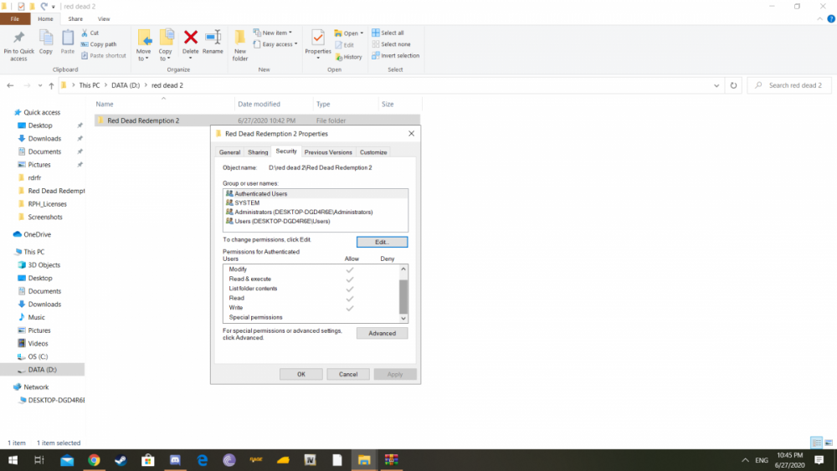
Task: Click the Edit... permissions button
Action: pos(382,242)
